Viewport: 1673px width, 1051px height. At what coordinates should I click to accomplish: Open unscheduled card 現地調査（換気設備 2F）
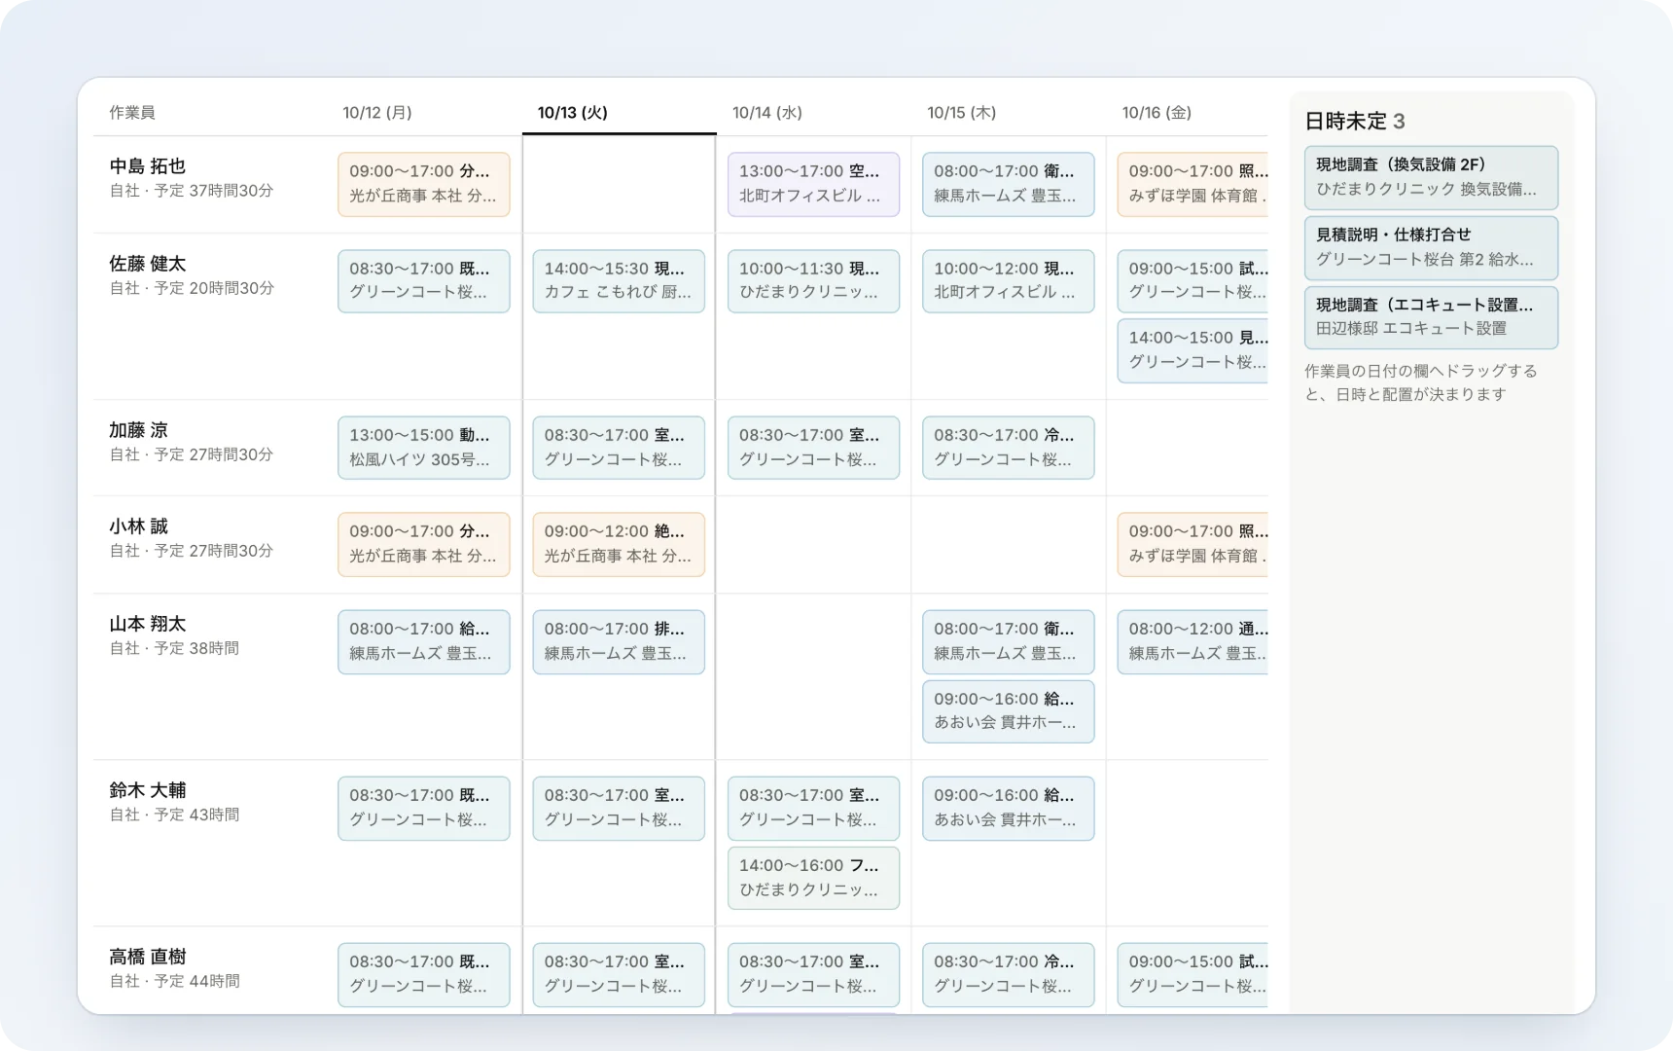pos(1431,177)
